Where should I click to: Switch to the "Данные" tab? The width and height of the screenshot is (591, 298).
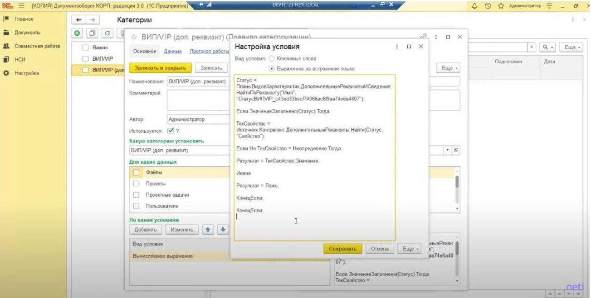173,52
